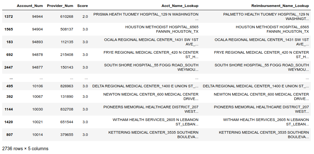Select row index 1565
Screen dimensions: 314x154
coord(8,29)
